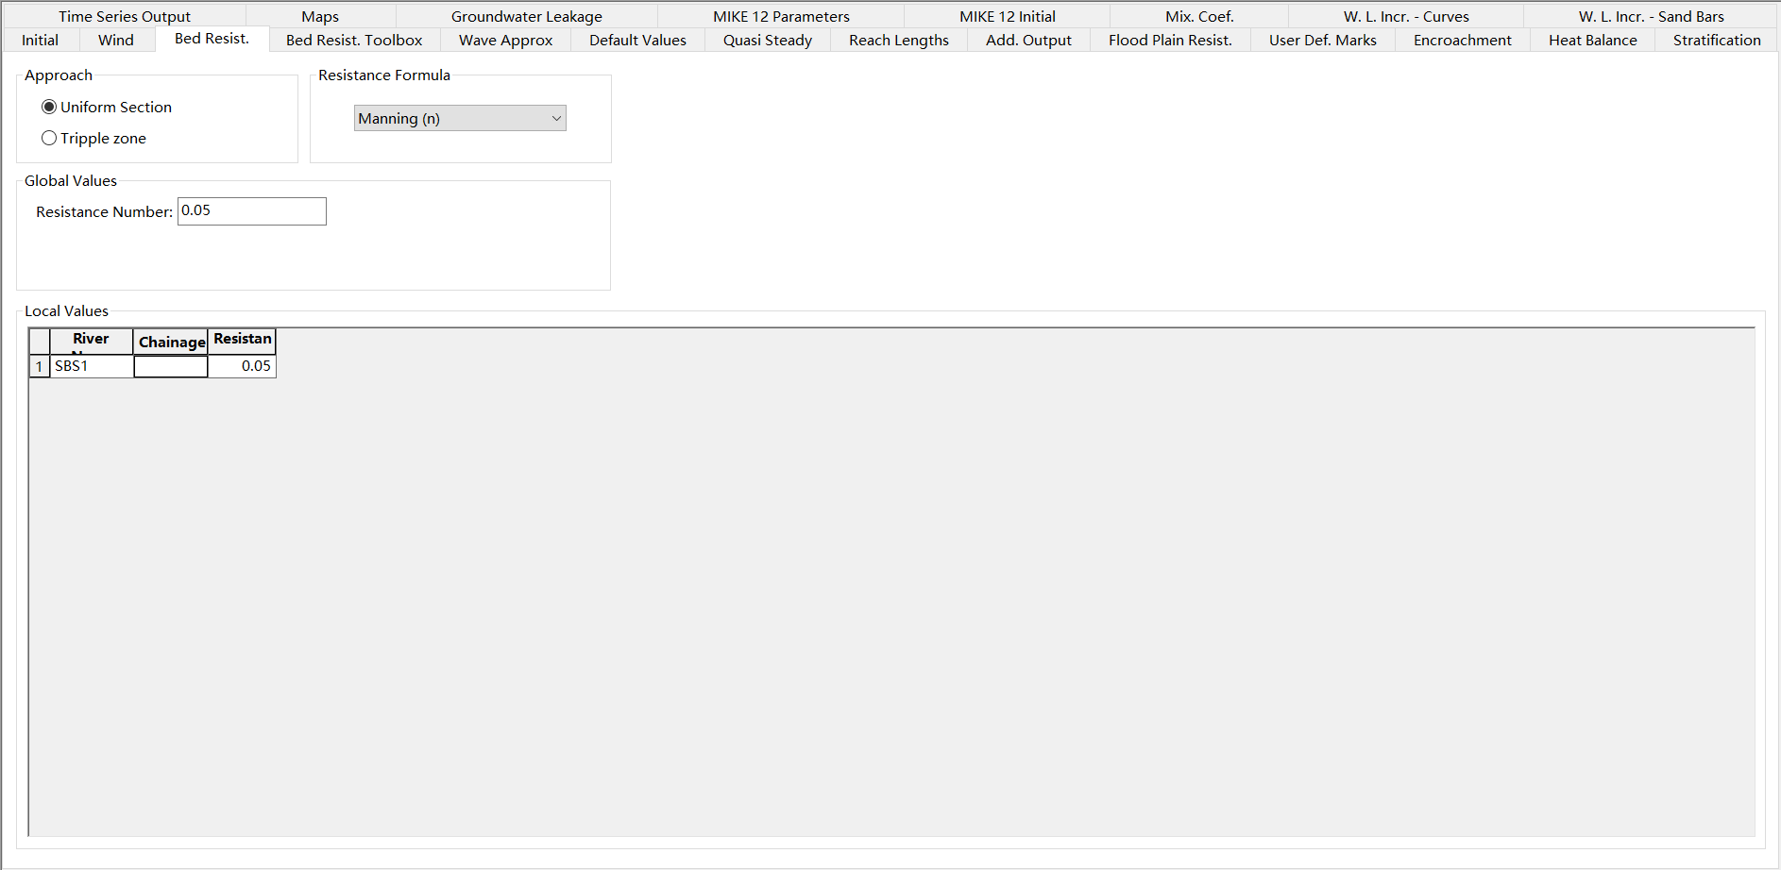
Task: Switch to the Wind tab
Action: pos(116,41)
